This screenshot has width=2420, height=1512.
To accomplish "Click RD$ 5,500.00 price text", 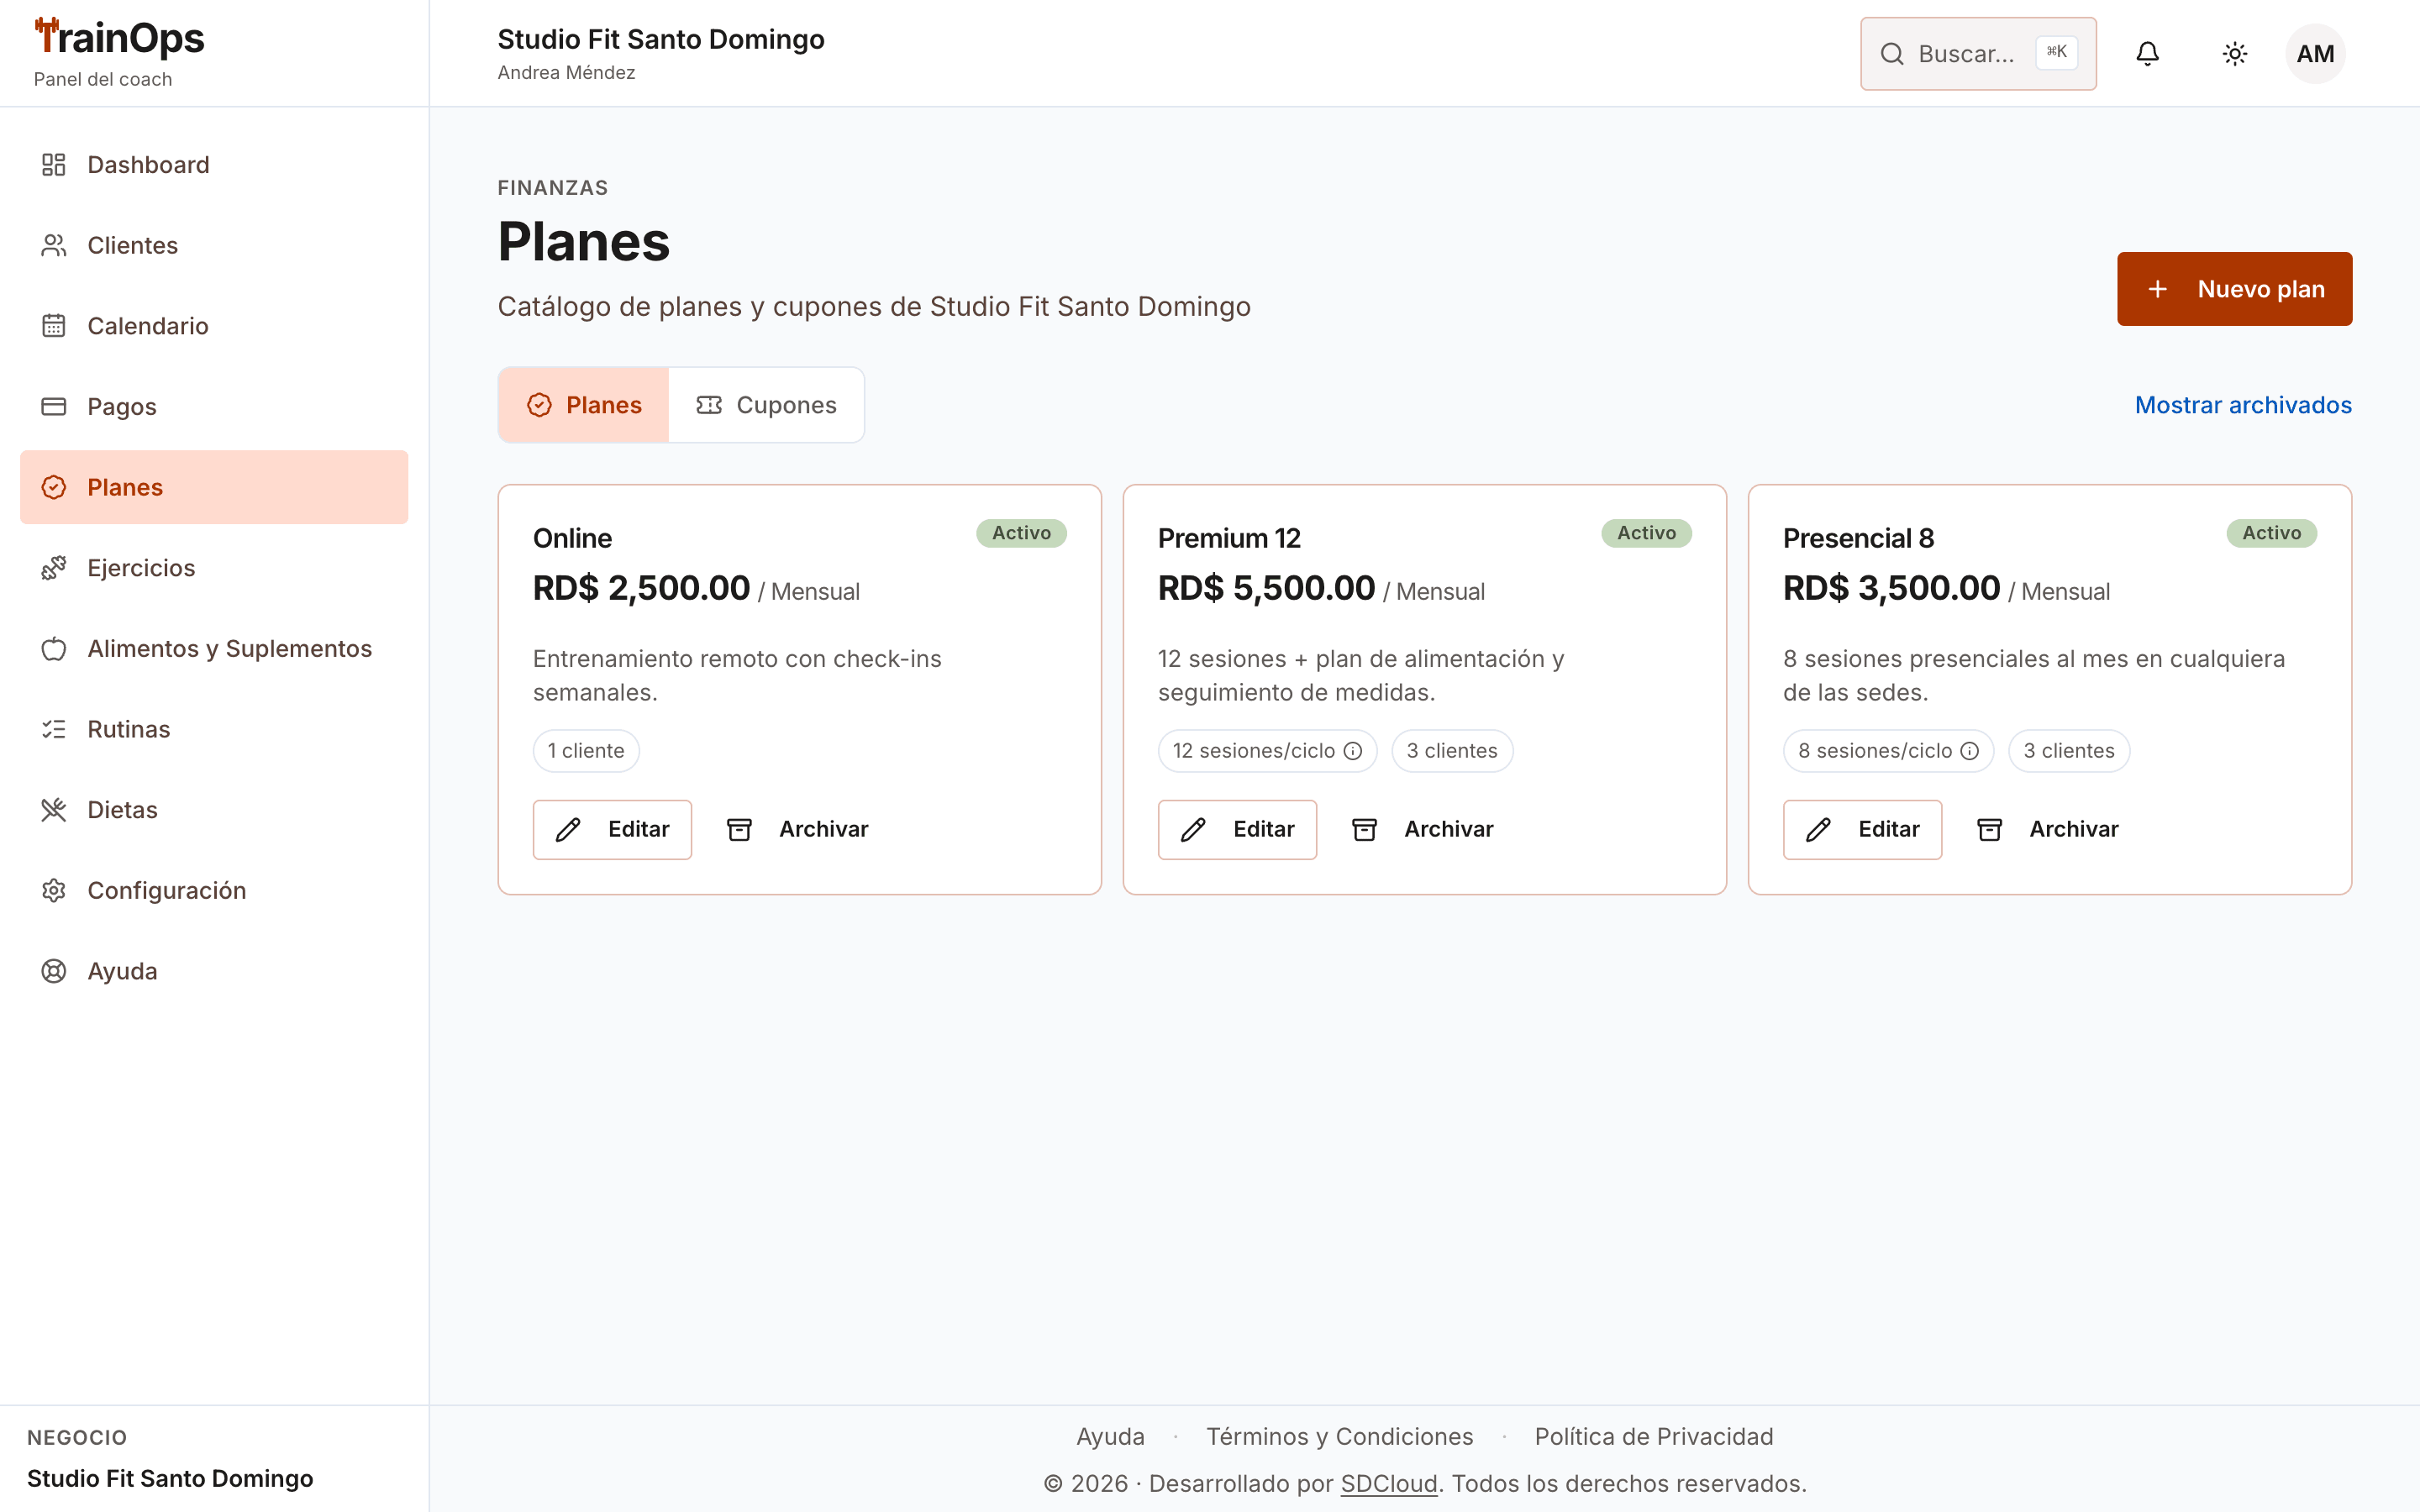I will tap(1266, 588).
